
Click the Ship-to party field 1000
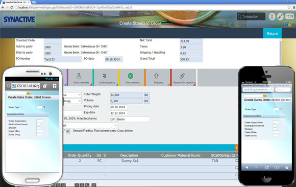pos(53,53)
